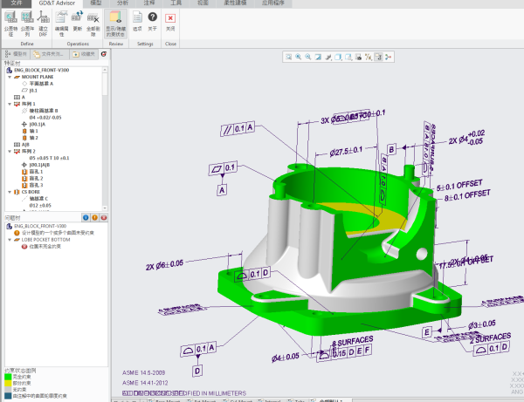This screenshot has width=524, height=402.
Task: Open the 分析 ribbon tab
Action: pyautogui.click(x=121, y=3)
